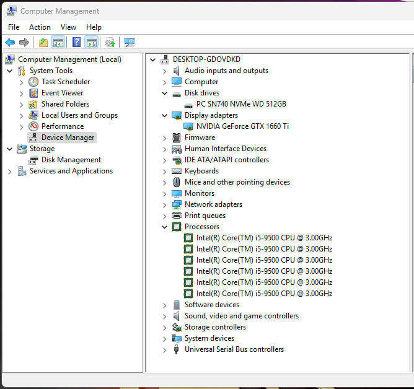Open the File menu

pyautogui.click(x=14, y=27)
